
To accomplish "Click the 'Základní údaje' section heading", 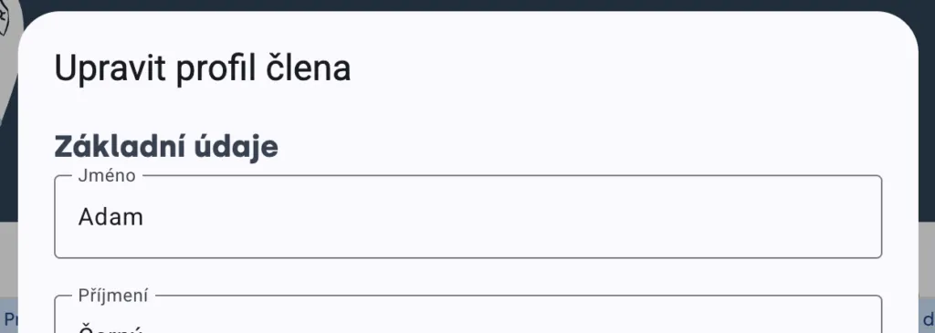I will click(166, 147).
